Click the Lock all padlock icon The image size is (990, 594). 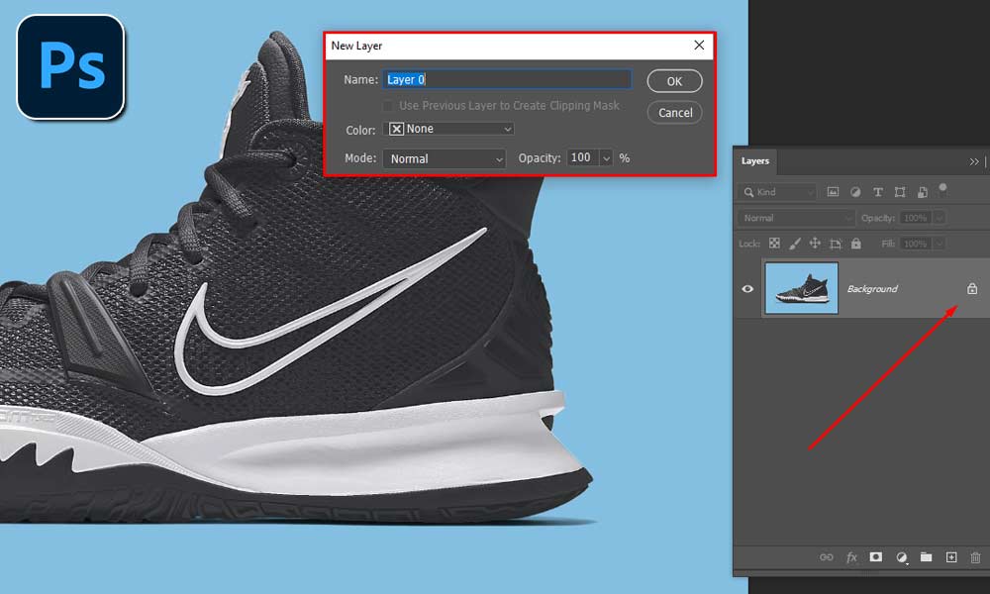coord(856,244)
